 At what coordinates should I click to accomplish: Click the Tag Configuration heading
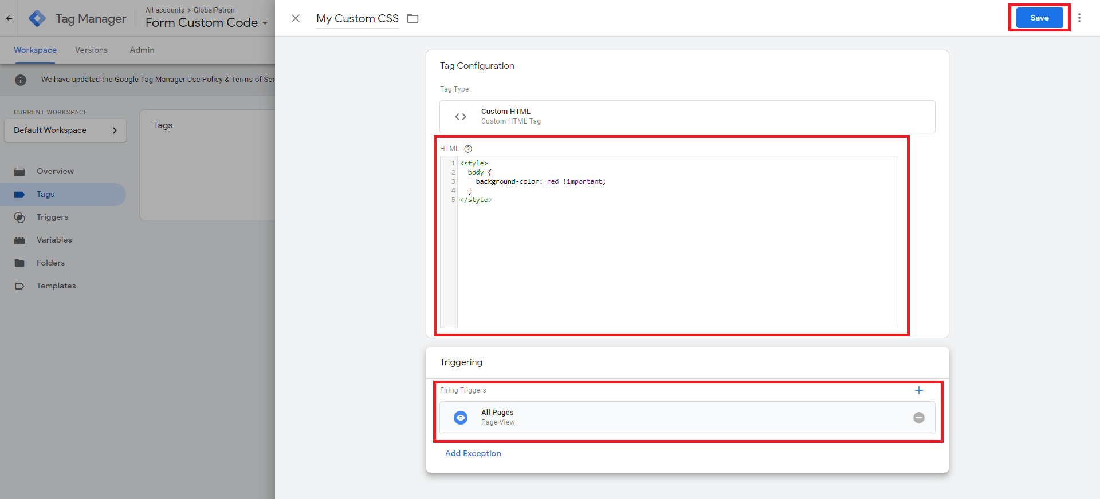pyautogui.click(x=477, y=66)
